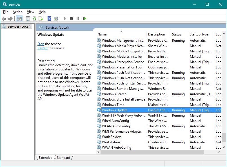Click gear icon beside Windows Perception Service
This screenshot has height=167, width=227.
[x=99, y=62]
